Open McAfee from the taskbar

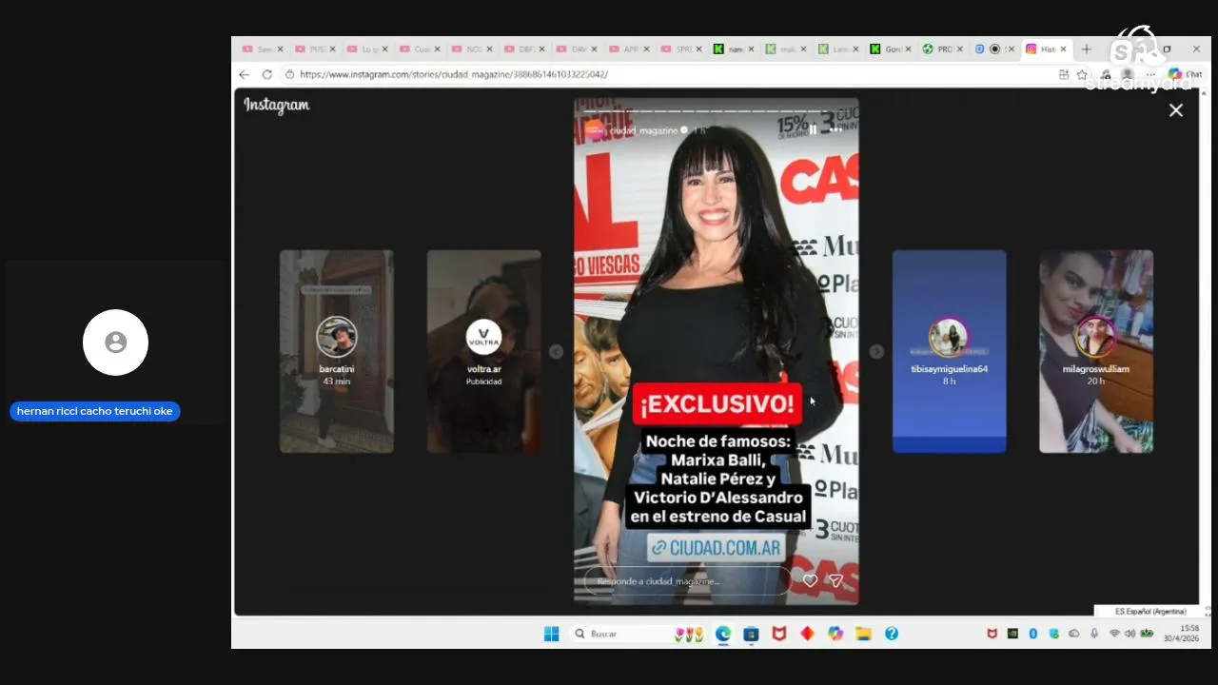pos(779,634)
